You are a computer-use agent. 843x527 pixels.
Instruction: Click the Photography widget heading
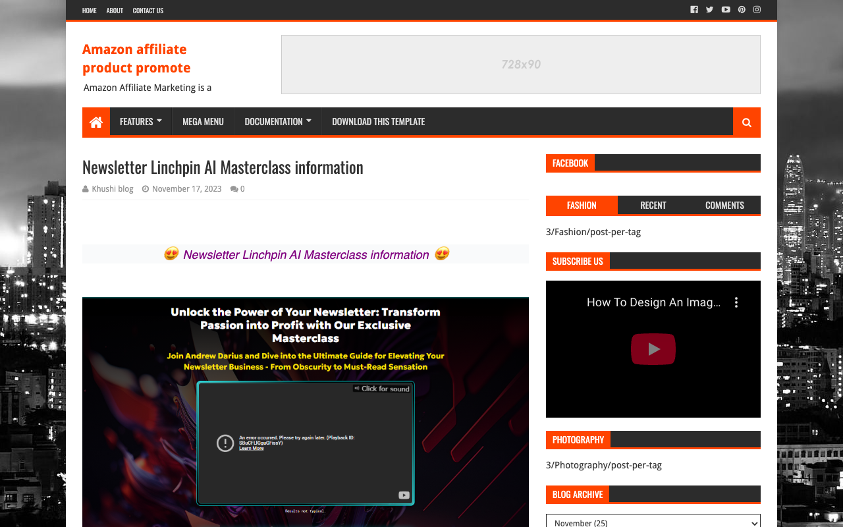[578, 439]
